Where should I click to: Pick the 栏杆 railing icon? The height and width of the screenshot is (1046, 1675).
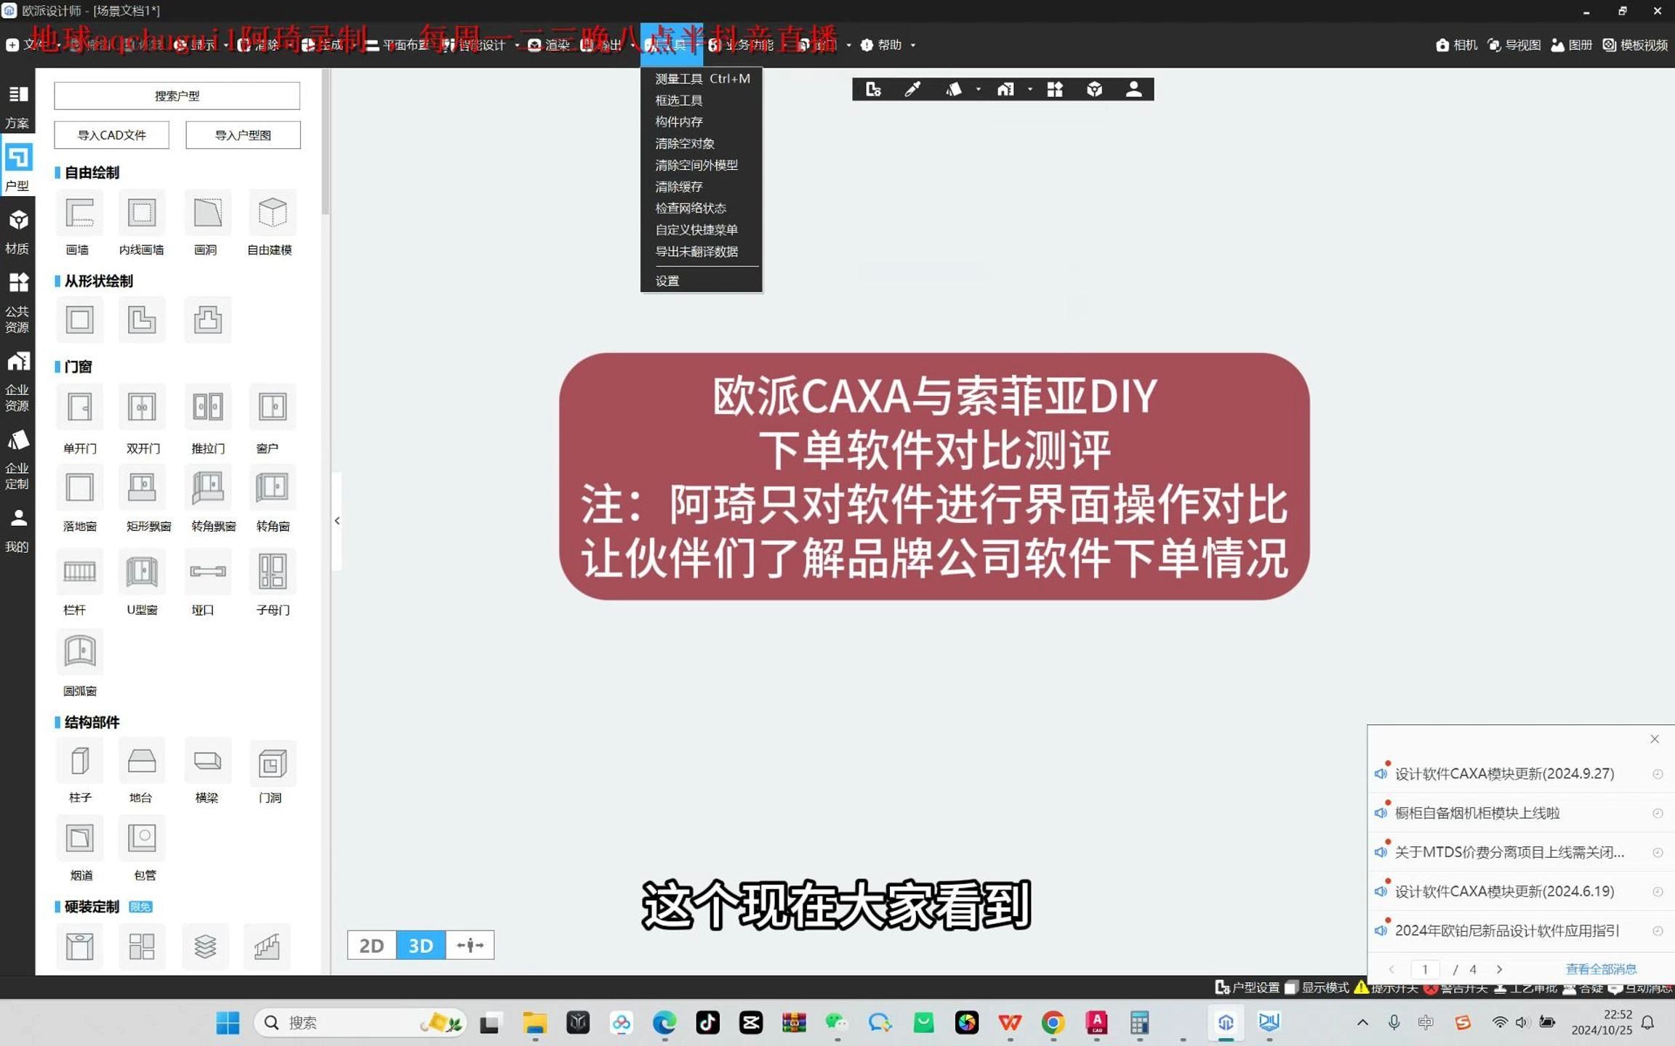[x=79, y=572]
